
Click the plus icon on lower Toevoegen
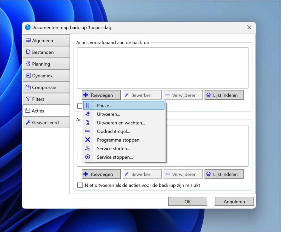[x=86, y=174]
